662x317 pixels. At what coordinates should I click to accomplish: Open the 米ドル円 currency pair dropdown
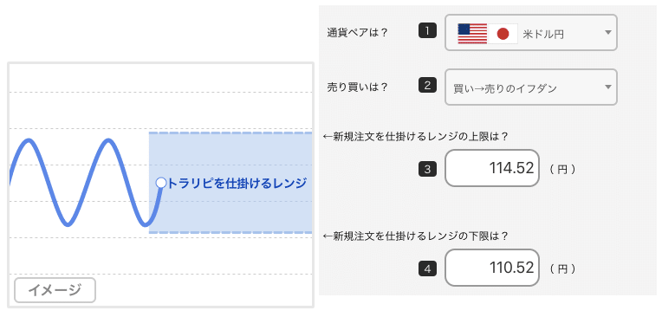[531, 33]
